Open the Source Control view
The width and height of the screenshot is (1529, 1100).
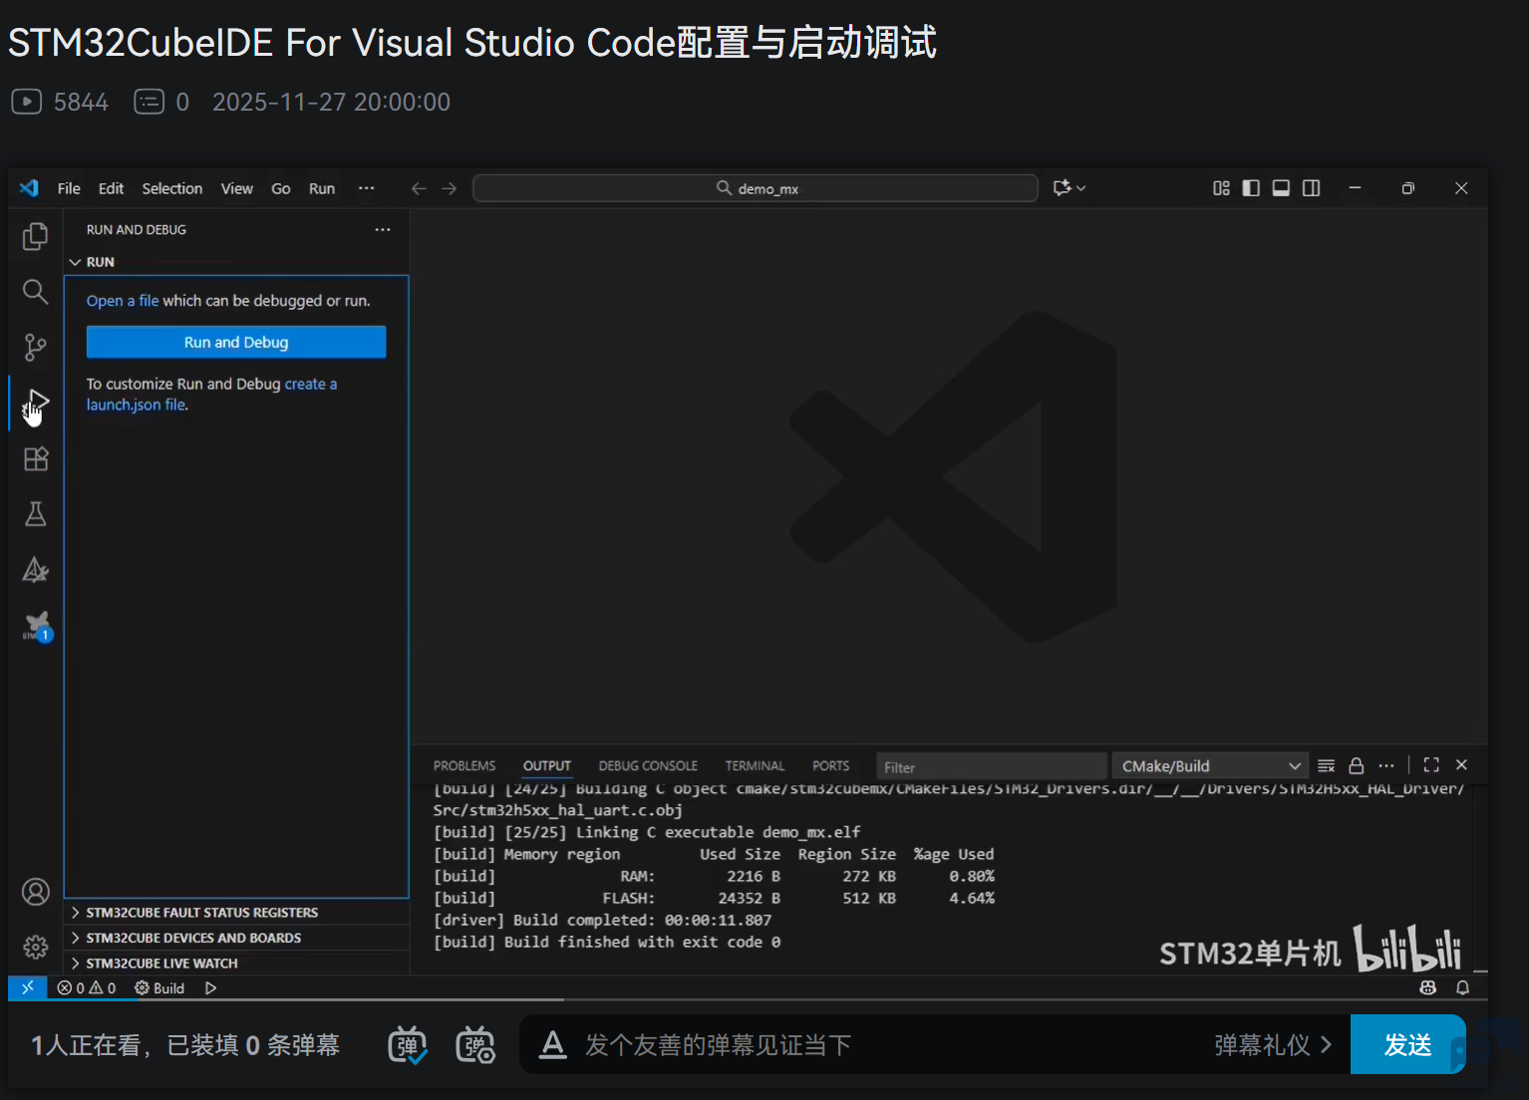pyautogui.click(x=35, y=347)
